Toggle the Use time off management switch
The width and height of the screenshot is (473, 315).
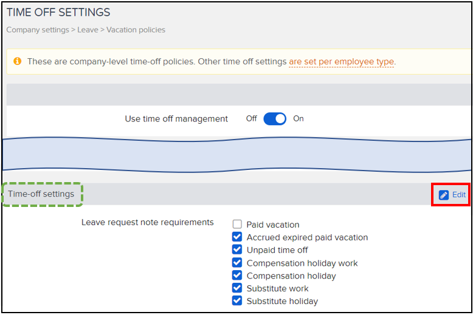pos(275,119)
